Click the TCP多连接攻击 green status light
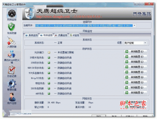157x119 pixels. pyautogui.click(x=49, y=73)
